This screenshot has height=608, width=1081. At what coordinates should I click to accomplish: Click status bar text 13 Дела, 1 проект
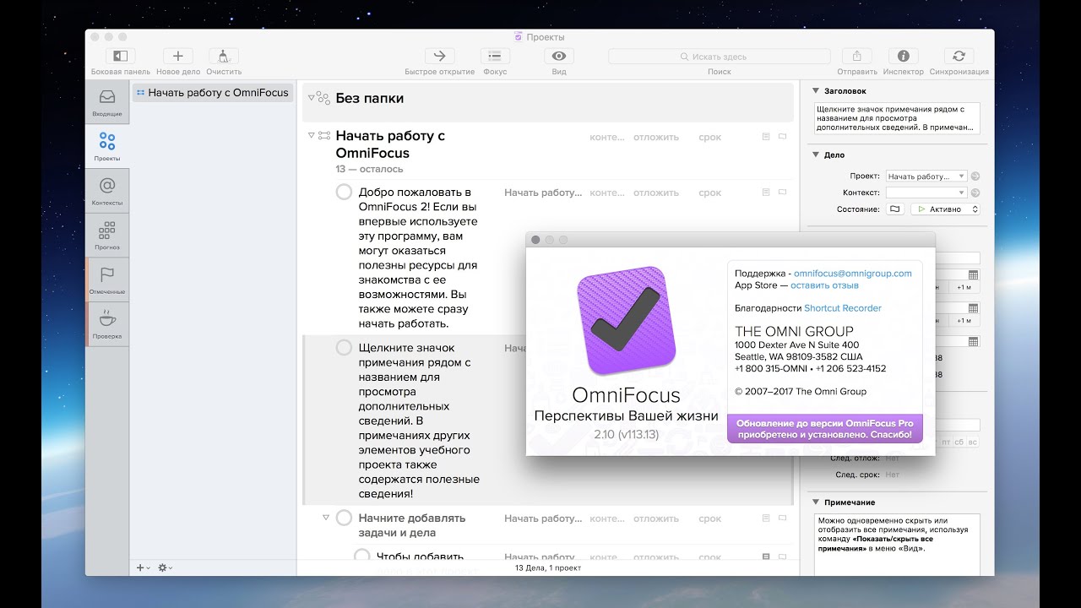(x=548, y=568)
